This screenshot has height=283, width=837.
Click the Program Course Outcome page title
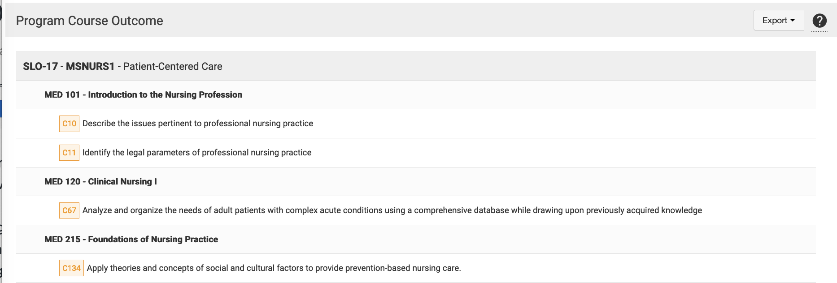[x=90, y=21]
